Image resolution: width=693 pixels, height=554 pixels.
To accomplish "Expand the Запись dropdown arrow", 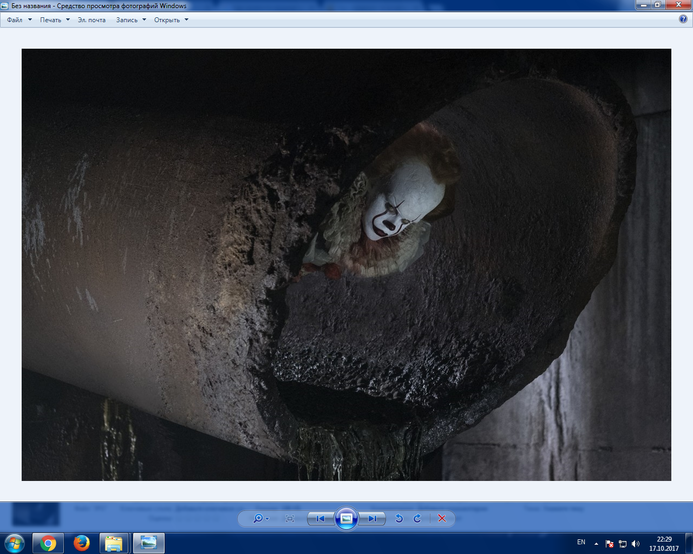I will pos(144,20).
